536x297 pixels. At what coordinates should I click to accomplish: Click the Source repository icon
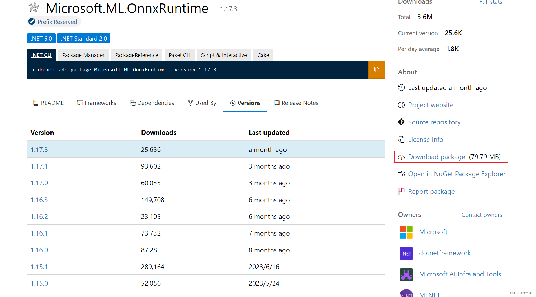pyautogui.click(x=401, y=122)
